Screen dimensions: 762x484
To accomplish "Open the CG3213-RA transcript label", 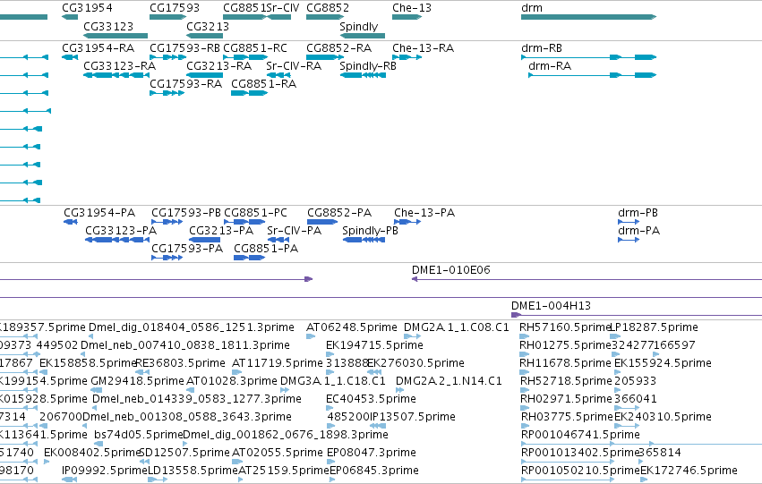I will coord(218,66).
